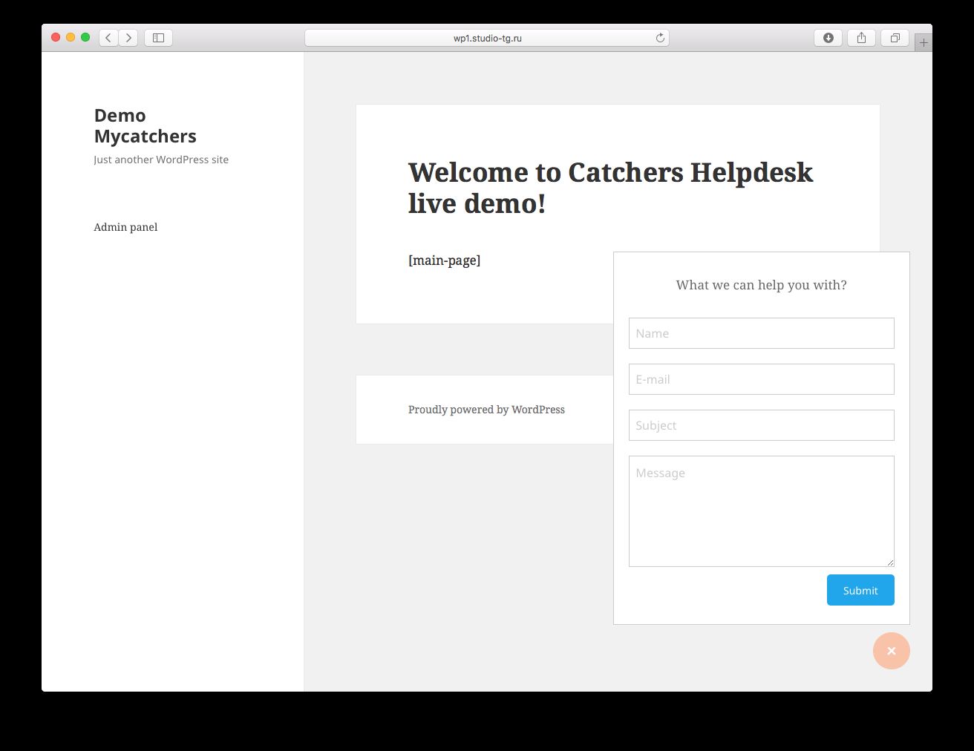Image resolution: width=974 pixels, height=751 pixels.
Task: Click the "Welcome to Catchers Helpdesk live demo!" heading
Action: tap(610, 188)
